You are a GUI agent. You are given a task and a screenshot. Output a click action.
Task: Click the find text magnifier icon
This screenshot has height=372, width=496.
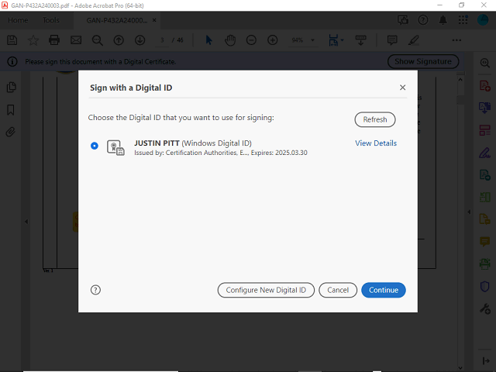97,40
